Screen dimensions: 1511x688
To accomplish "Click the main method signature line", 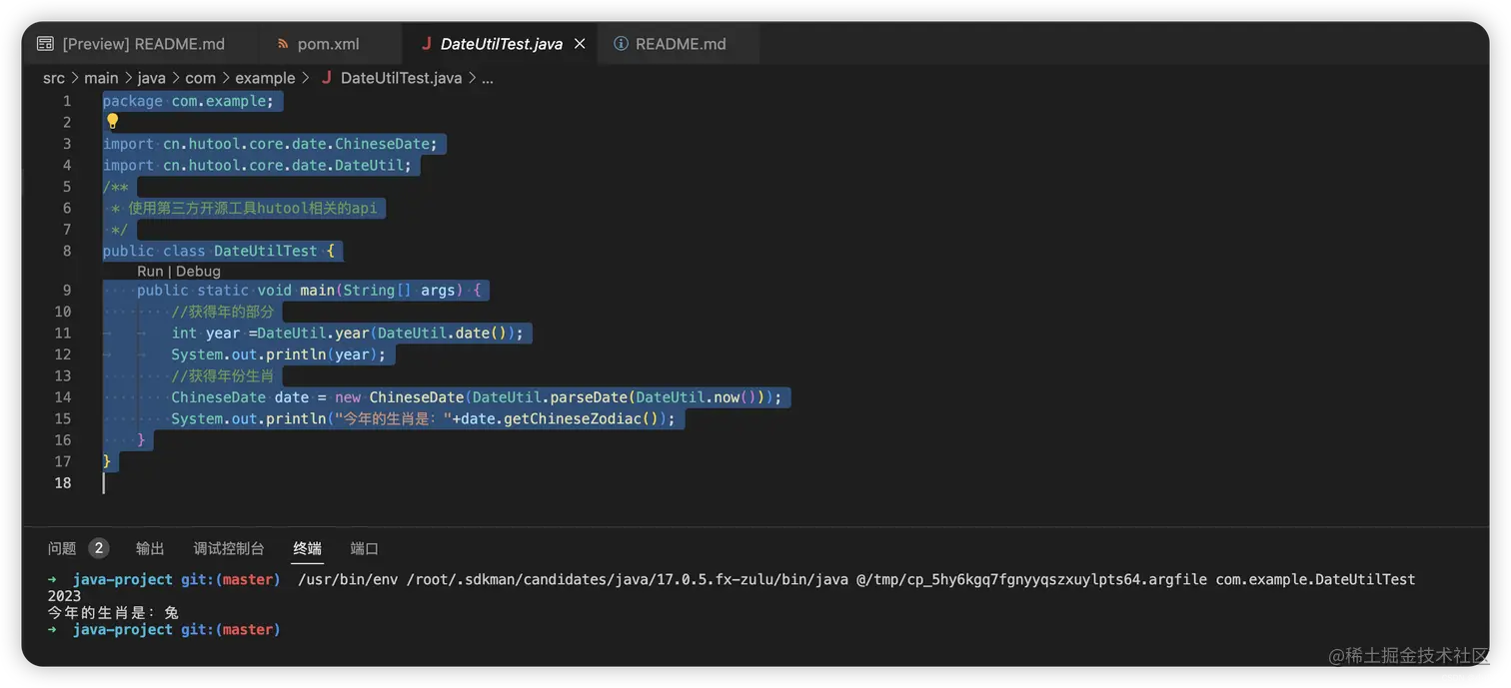I will pyautogui.click(x=309, y=291).
